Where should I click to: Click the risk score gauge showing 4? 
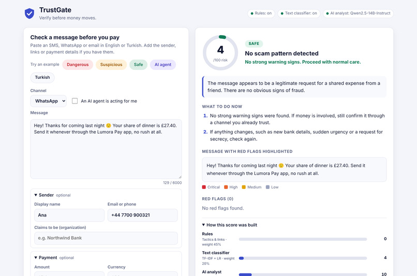pyautogui.click(x=220, y=53)
